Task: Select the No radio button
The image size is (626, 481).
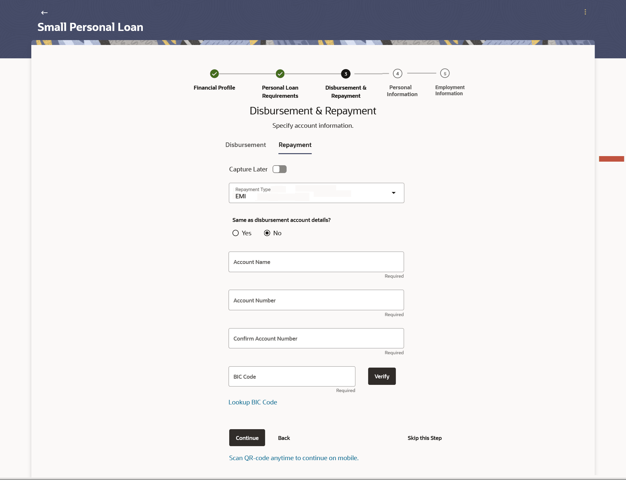Action: [267, 233]
